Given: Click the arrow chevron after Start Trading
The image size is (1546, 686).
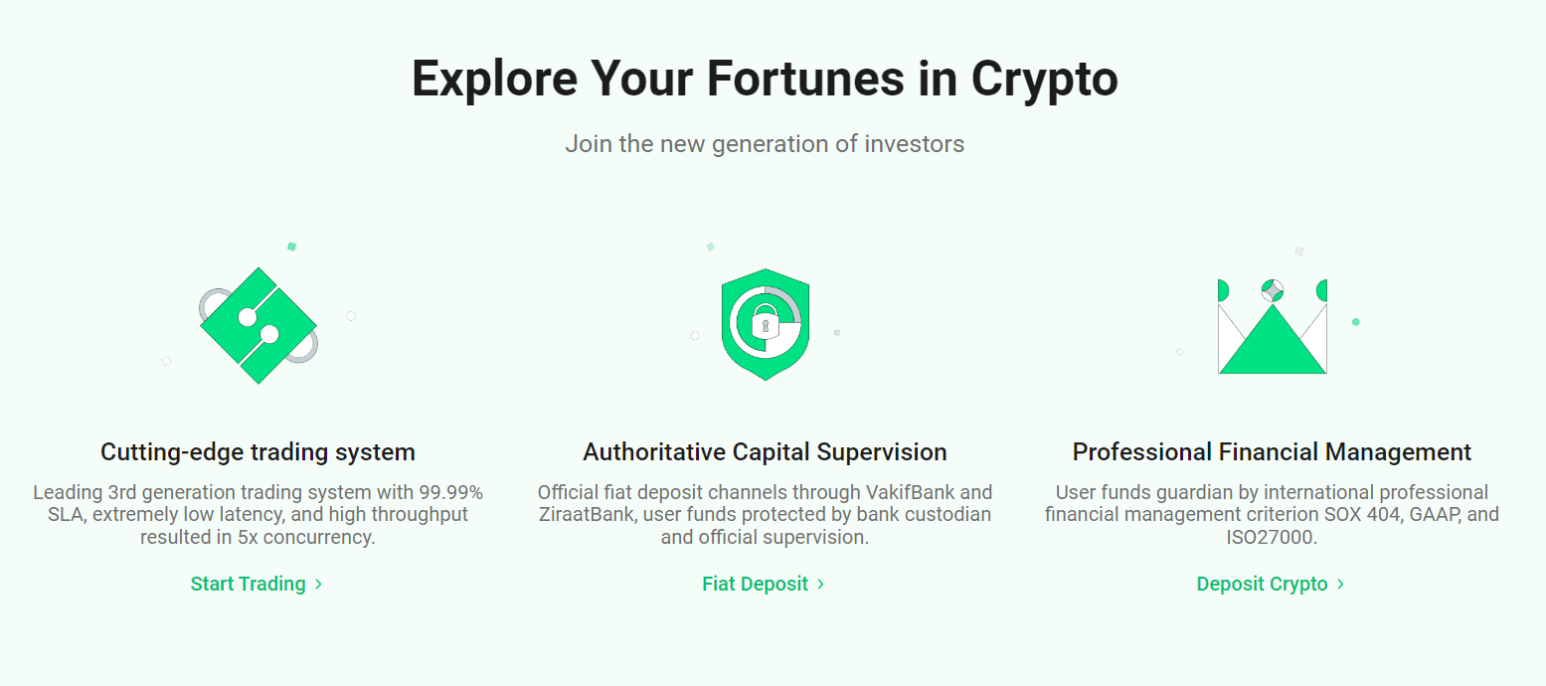Looking at the screenshot, I should [x=318, y=585].
